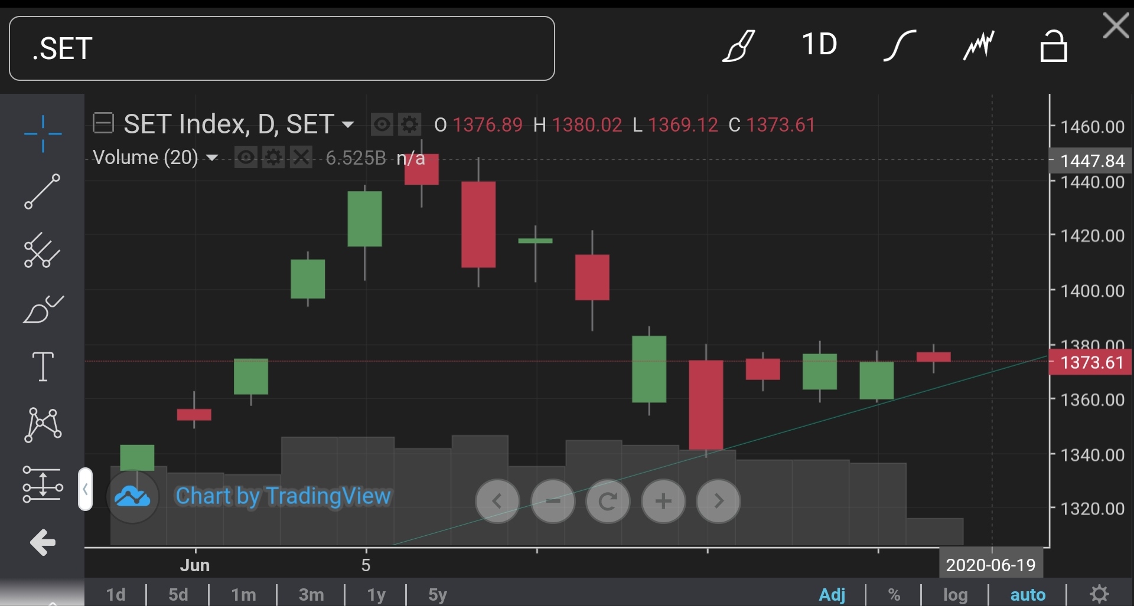1134x606 pixels.
Task: Select the trend line drawing tool
Action: [43, 191]
